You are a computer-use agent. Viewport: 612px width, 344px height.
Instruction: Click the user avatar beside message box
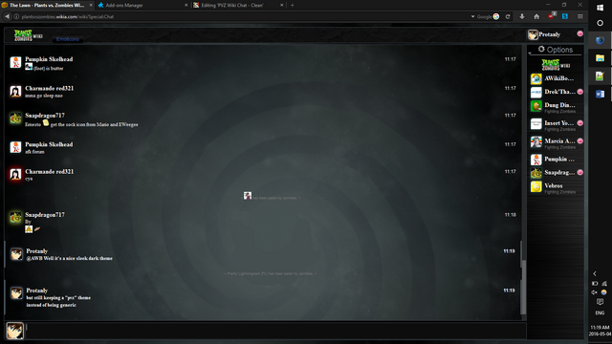point(15,331)
